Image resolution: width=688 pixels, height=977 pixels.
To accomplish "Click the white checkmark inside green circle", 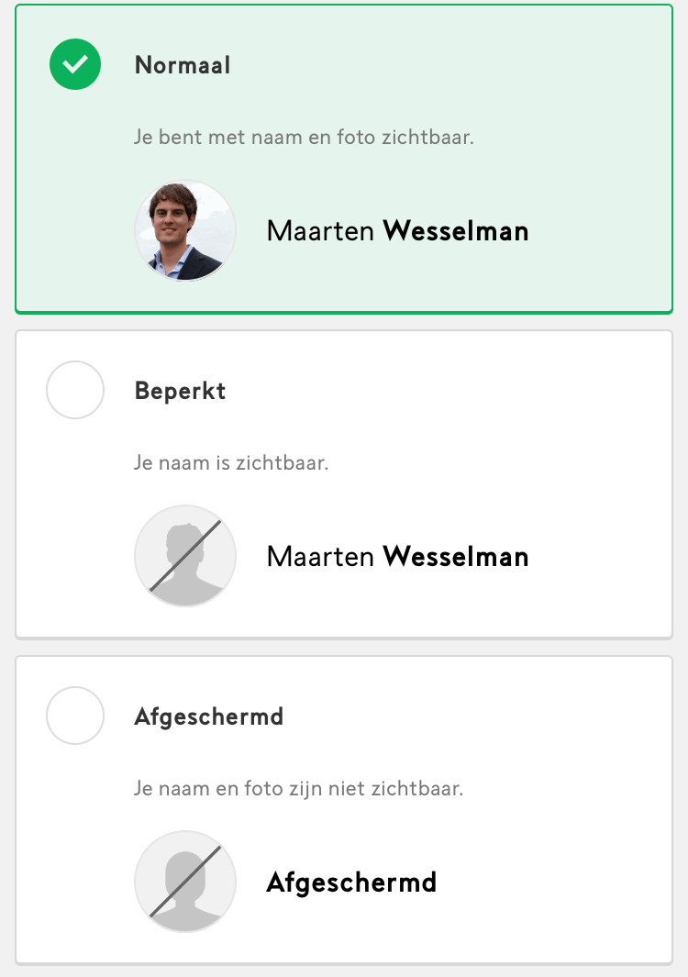I will (75, 64).
